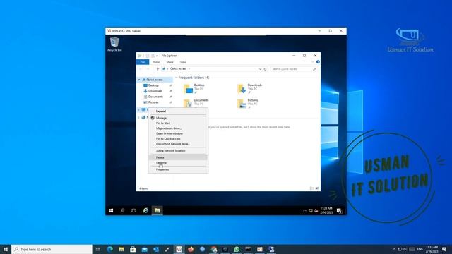This screenshot has width=452, height=254.
Task: Expand the ribbon with the chevron
Action: [313, 62]
